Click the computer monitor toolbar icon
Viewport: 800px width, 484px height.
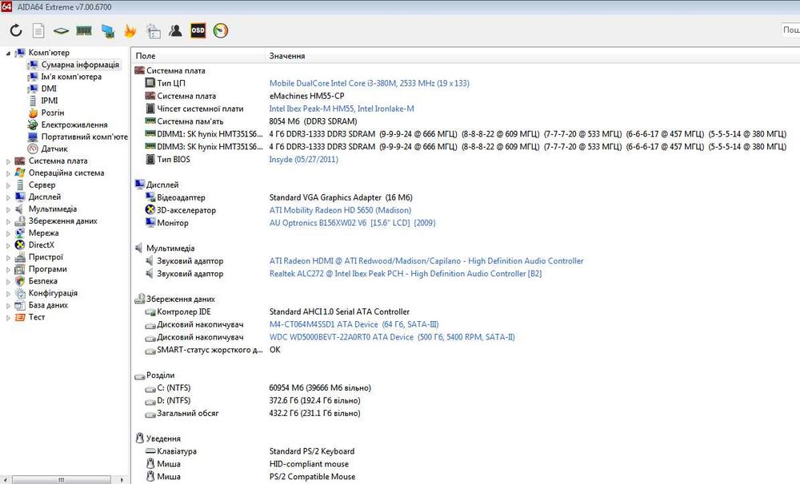[x=108, y=31]
